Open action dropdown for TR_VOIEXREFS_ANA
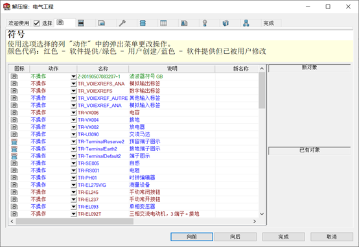The height and width of the screenshot is (247, 359). click(73, 84)
